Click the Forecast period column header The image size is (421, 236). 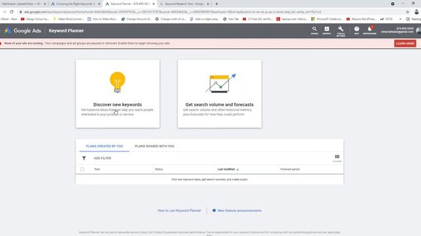[x=289, y=169]
